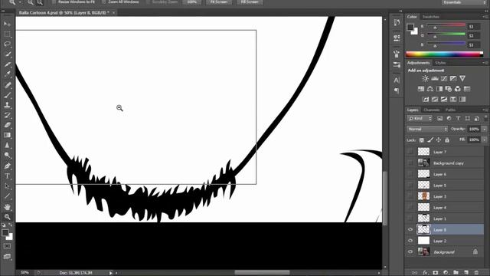Show Layer 7 visibility box

(x=410, y=152)
